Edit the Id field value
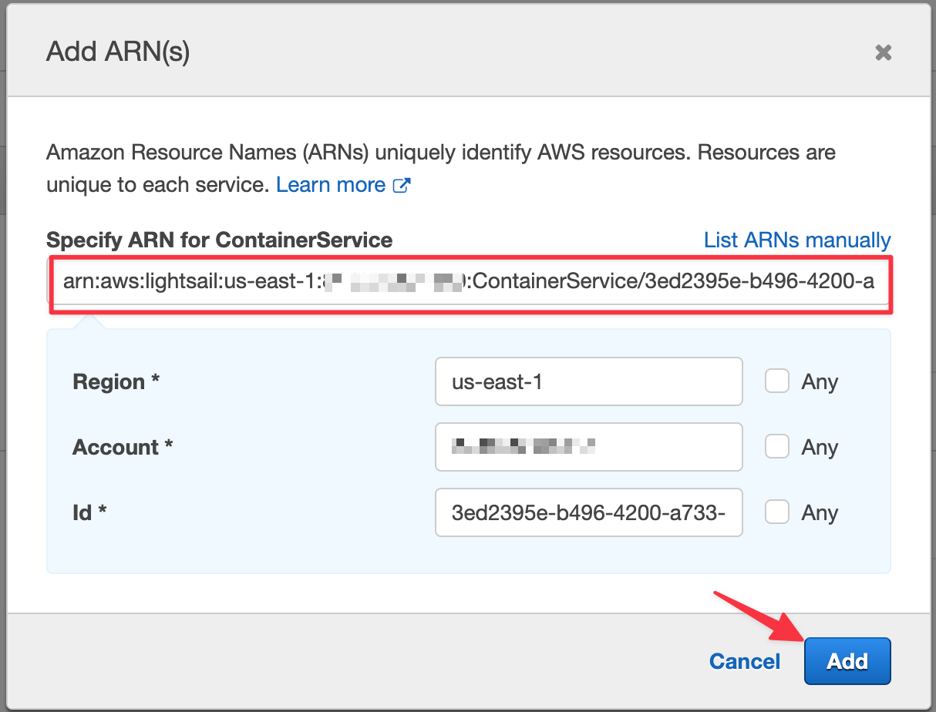 pos(589,512)
